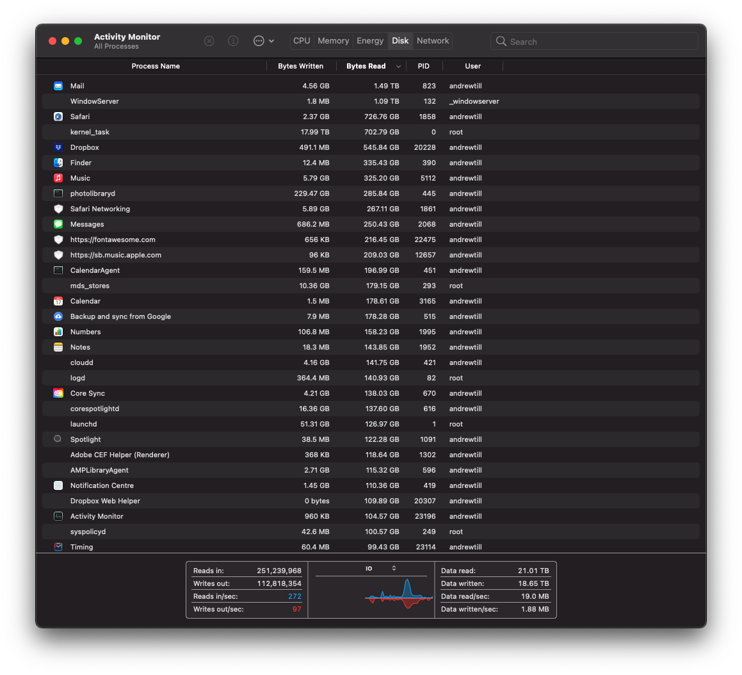Sort by PID column

tap(424, 66)
